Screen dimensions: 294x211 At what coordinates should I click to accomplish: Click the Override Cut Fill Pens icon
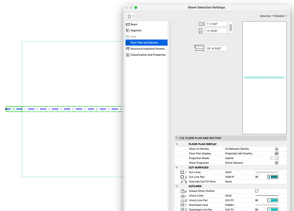tap(184, 182)
